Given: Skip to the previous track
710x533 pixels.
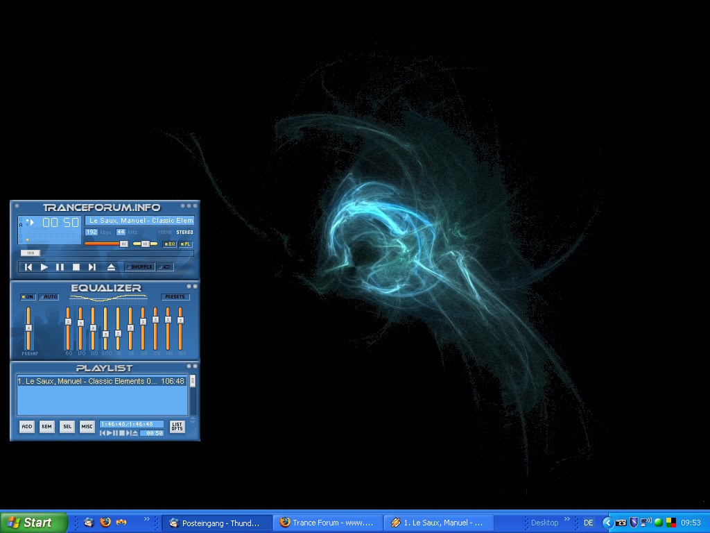Looking at the screenshot, I should 28,267.
